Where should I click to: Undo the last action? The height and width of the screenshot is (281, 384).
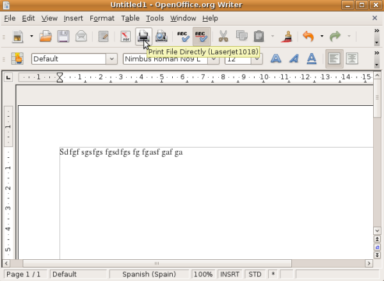309,37
